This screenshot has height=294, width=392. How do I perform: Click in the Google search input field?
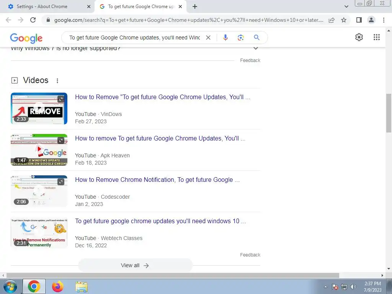pyautogui.click(x=134, y=38)
